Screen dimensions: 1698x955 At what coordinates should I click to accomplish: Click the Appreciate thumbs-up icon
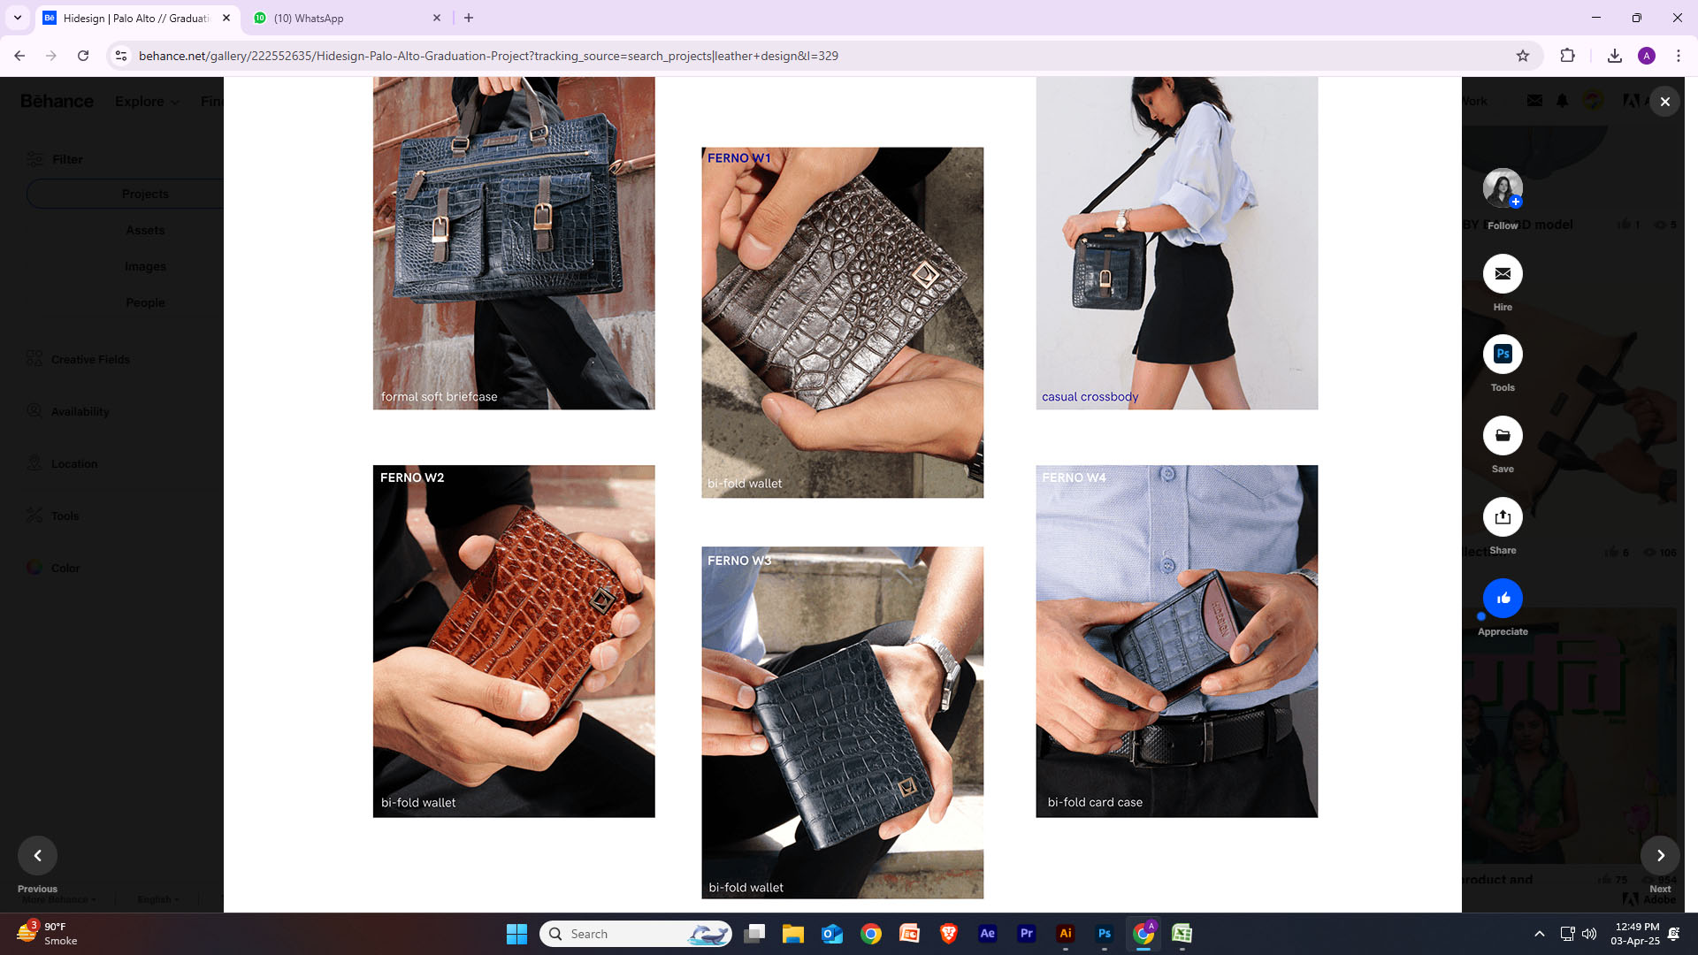(x=1503, y=599)
